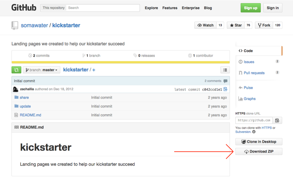The image size is (293, 189).
Task: Click the Download ZIP button
Action: pos(259,151)
